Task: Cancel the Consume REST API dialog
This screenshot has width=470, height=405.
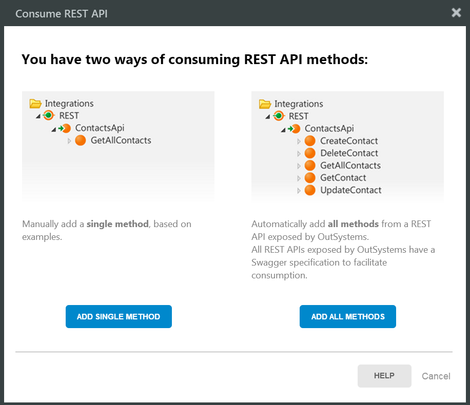Action: [436, 376]
